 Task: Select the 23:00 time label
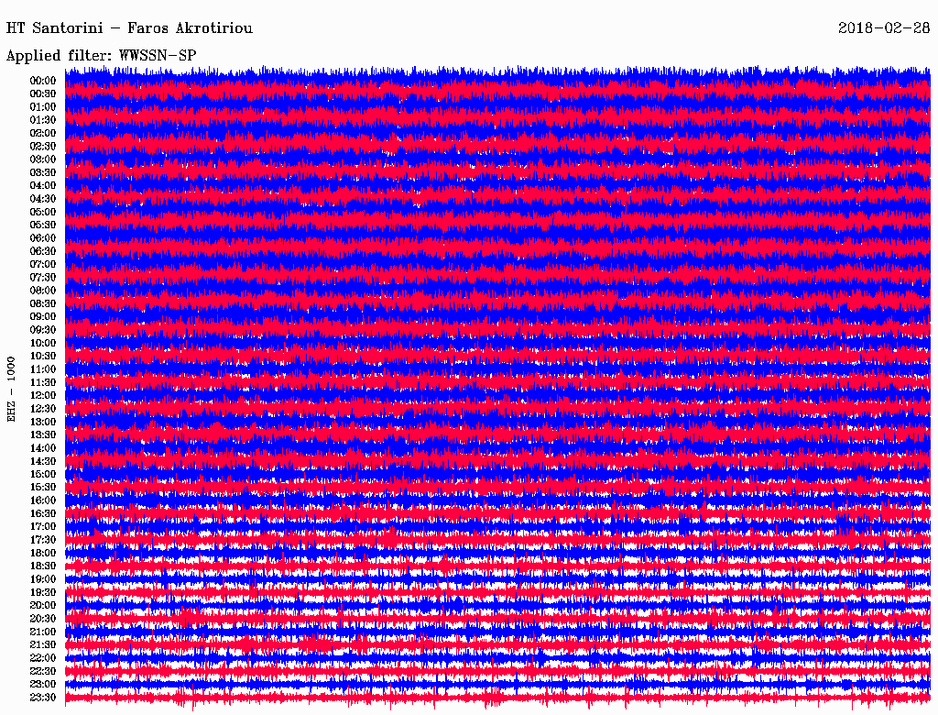[x=43, y=685]
